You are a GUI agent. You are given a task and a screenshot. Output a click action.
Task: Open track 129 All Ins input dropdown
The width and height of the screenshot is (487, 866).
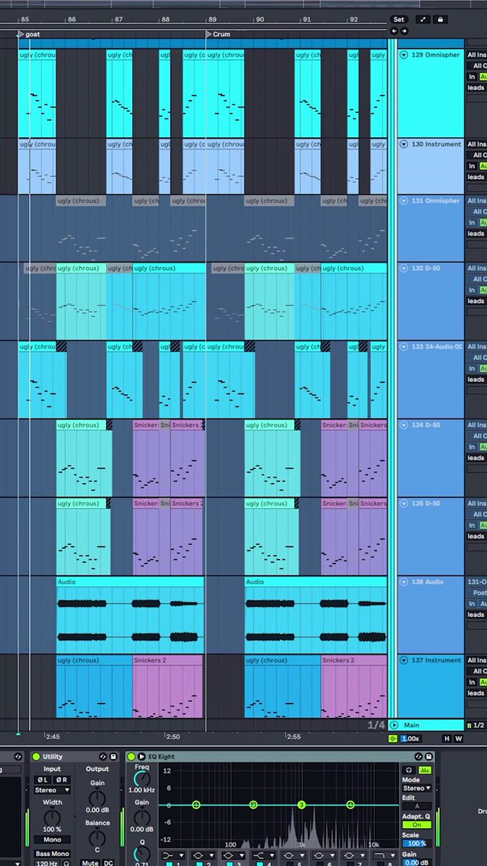(476, 55)
